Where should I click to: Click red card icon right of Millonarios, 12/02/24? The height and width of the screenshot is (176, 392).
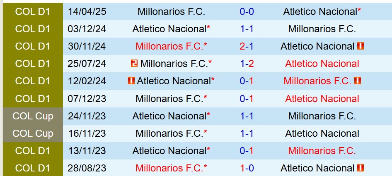[x=358, y=81]
